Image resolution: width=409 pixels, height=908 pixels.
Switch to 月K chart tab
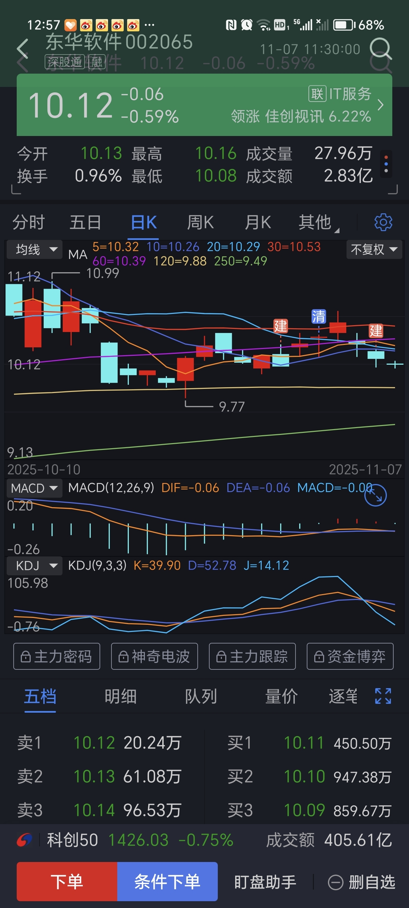[x=258, y=223]
